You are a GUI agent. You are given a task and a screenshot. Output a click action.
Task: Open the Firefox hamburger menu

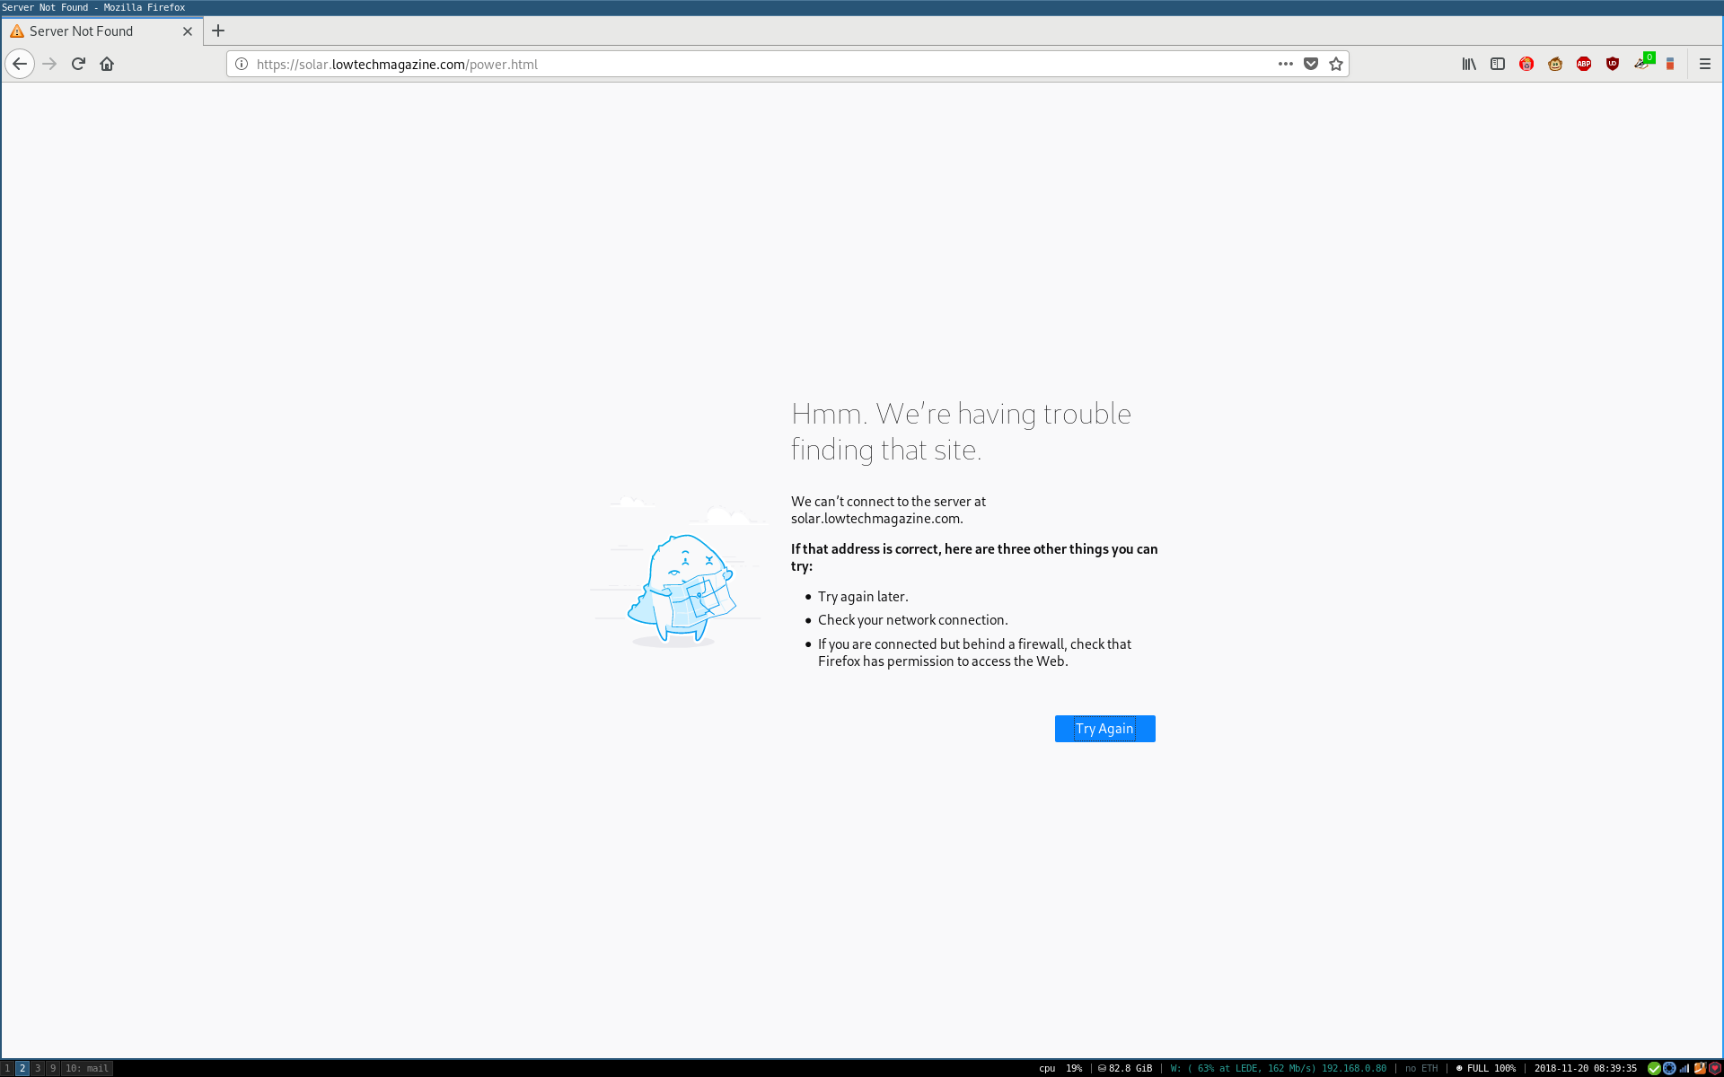click(x=1705, y=64)
